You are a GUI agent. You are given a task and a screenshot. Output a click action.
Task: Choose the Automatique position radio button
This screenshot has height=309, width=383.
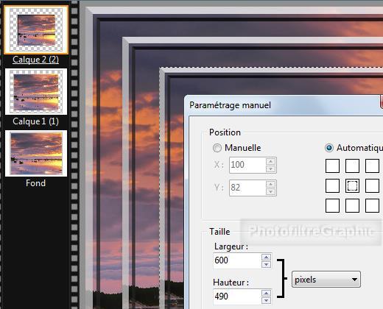tap(329, 148)
